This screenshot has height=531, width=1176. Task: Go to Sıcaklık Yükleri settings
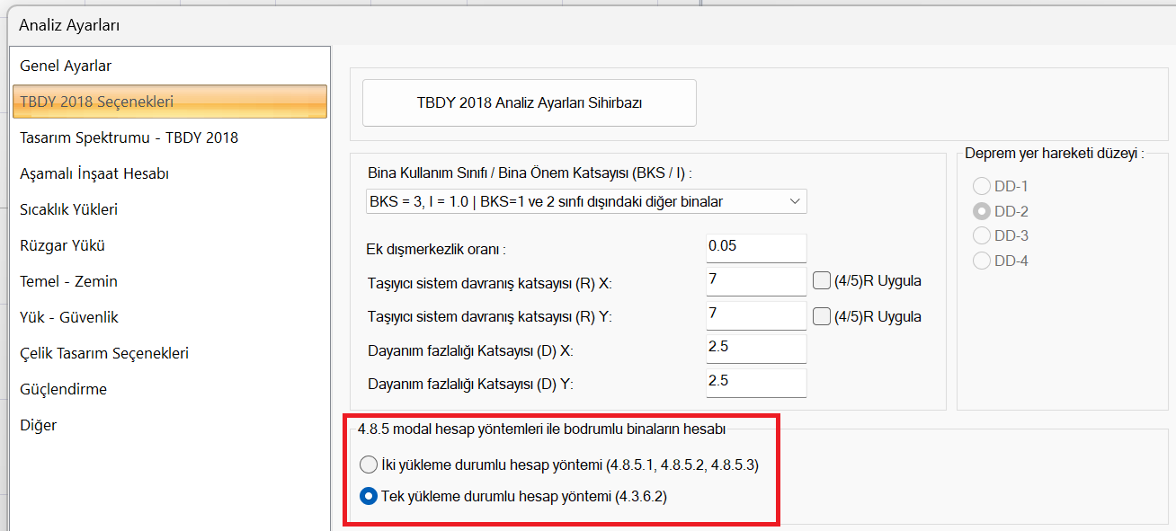point(68,209)
